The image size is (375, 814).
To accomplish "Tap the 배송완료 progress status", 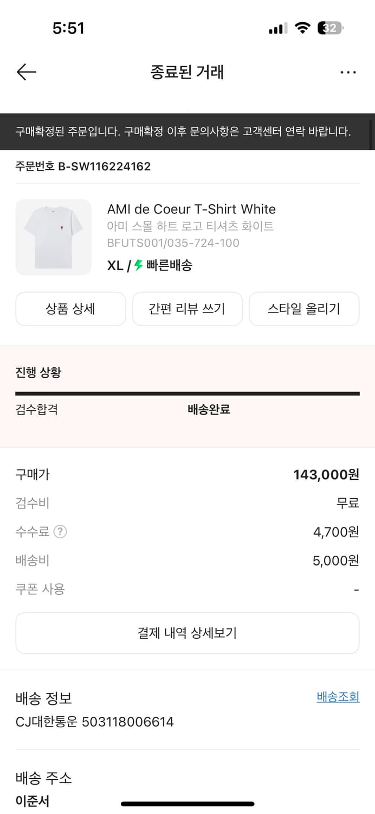I will (209, 409).
